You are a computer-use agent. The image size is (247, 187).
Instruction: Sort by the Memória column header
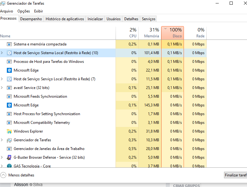click(x=150, y=33)
